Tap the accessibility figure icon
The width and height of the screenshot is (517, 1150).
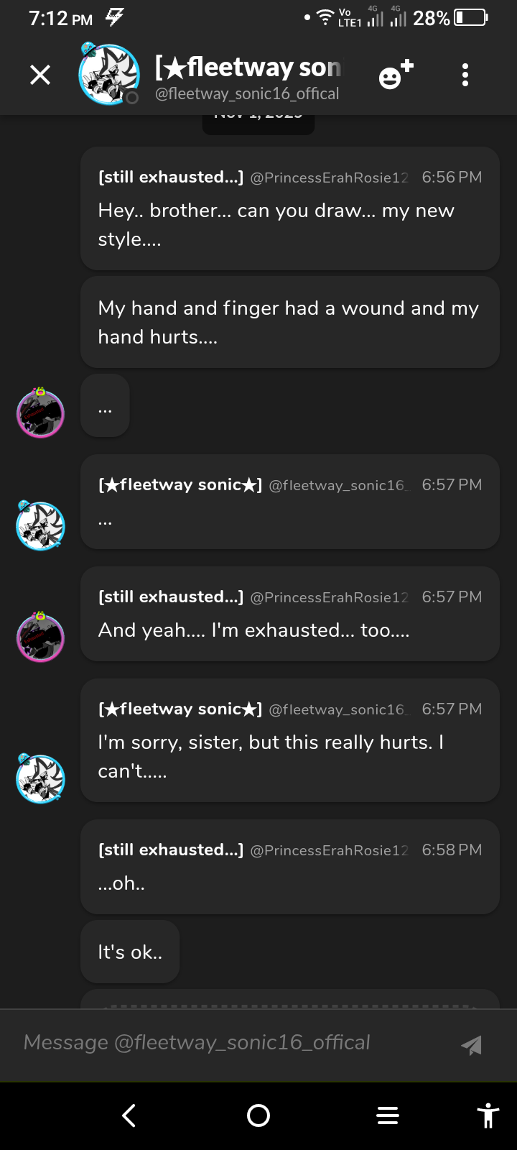click(488, 1115)
